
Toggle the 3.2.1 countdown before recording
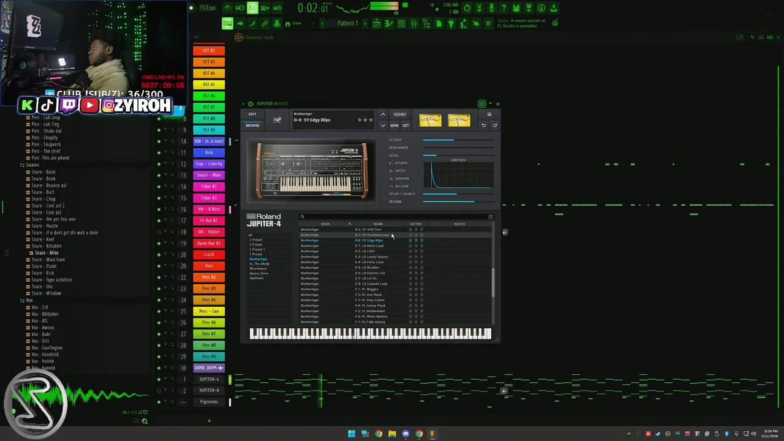[252, 8]
